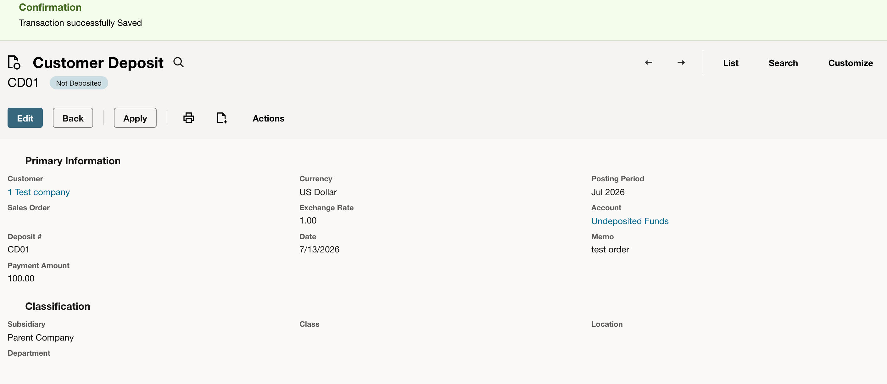
Task: Open the List view link
Action: [730, 63]
